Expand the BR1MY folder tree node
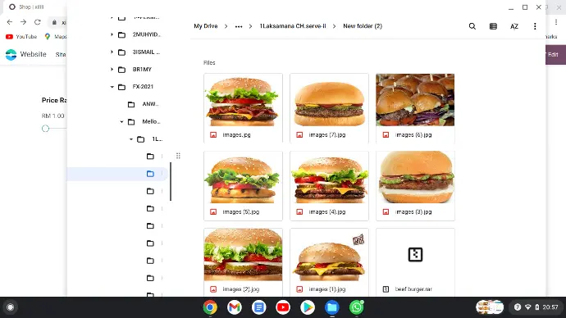Screen dimensions: 566x318 112,69
